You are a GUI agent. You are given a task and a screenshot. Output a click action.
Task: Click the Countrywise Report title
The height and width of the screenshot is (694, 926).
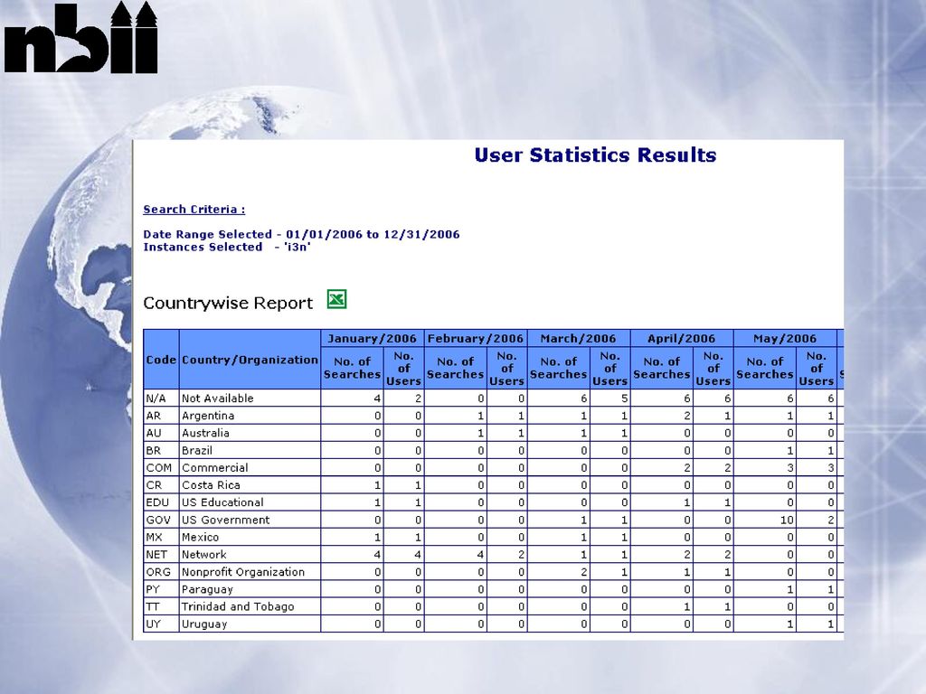pos(228,304)
